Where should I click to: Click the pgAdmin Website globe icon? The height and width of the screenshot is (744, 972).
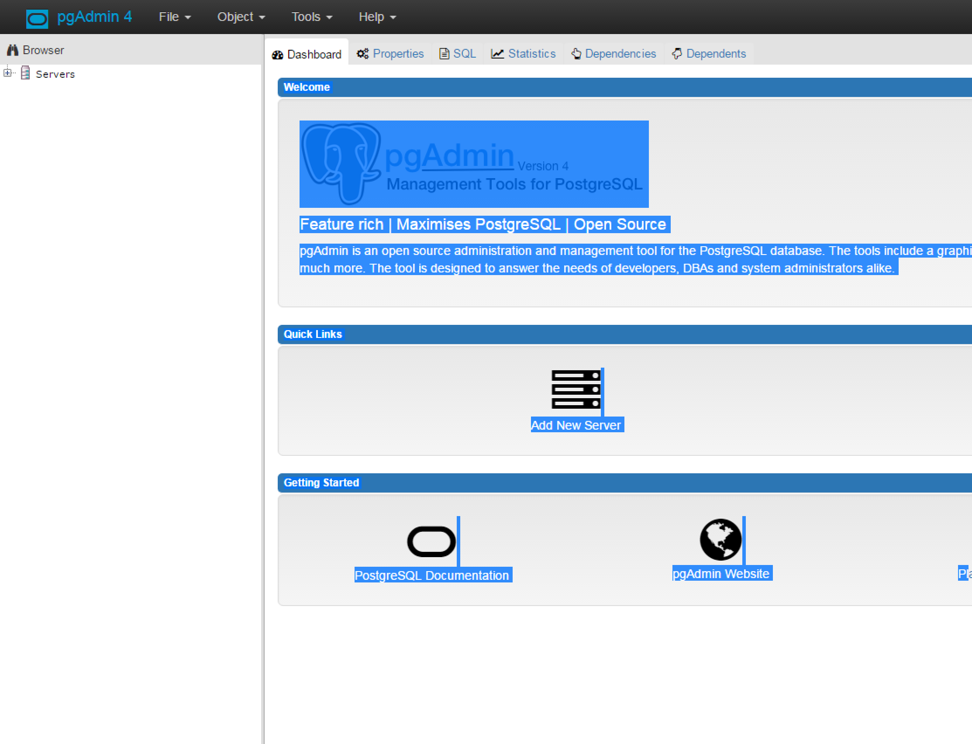(720, 539)
